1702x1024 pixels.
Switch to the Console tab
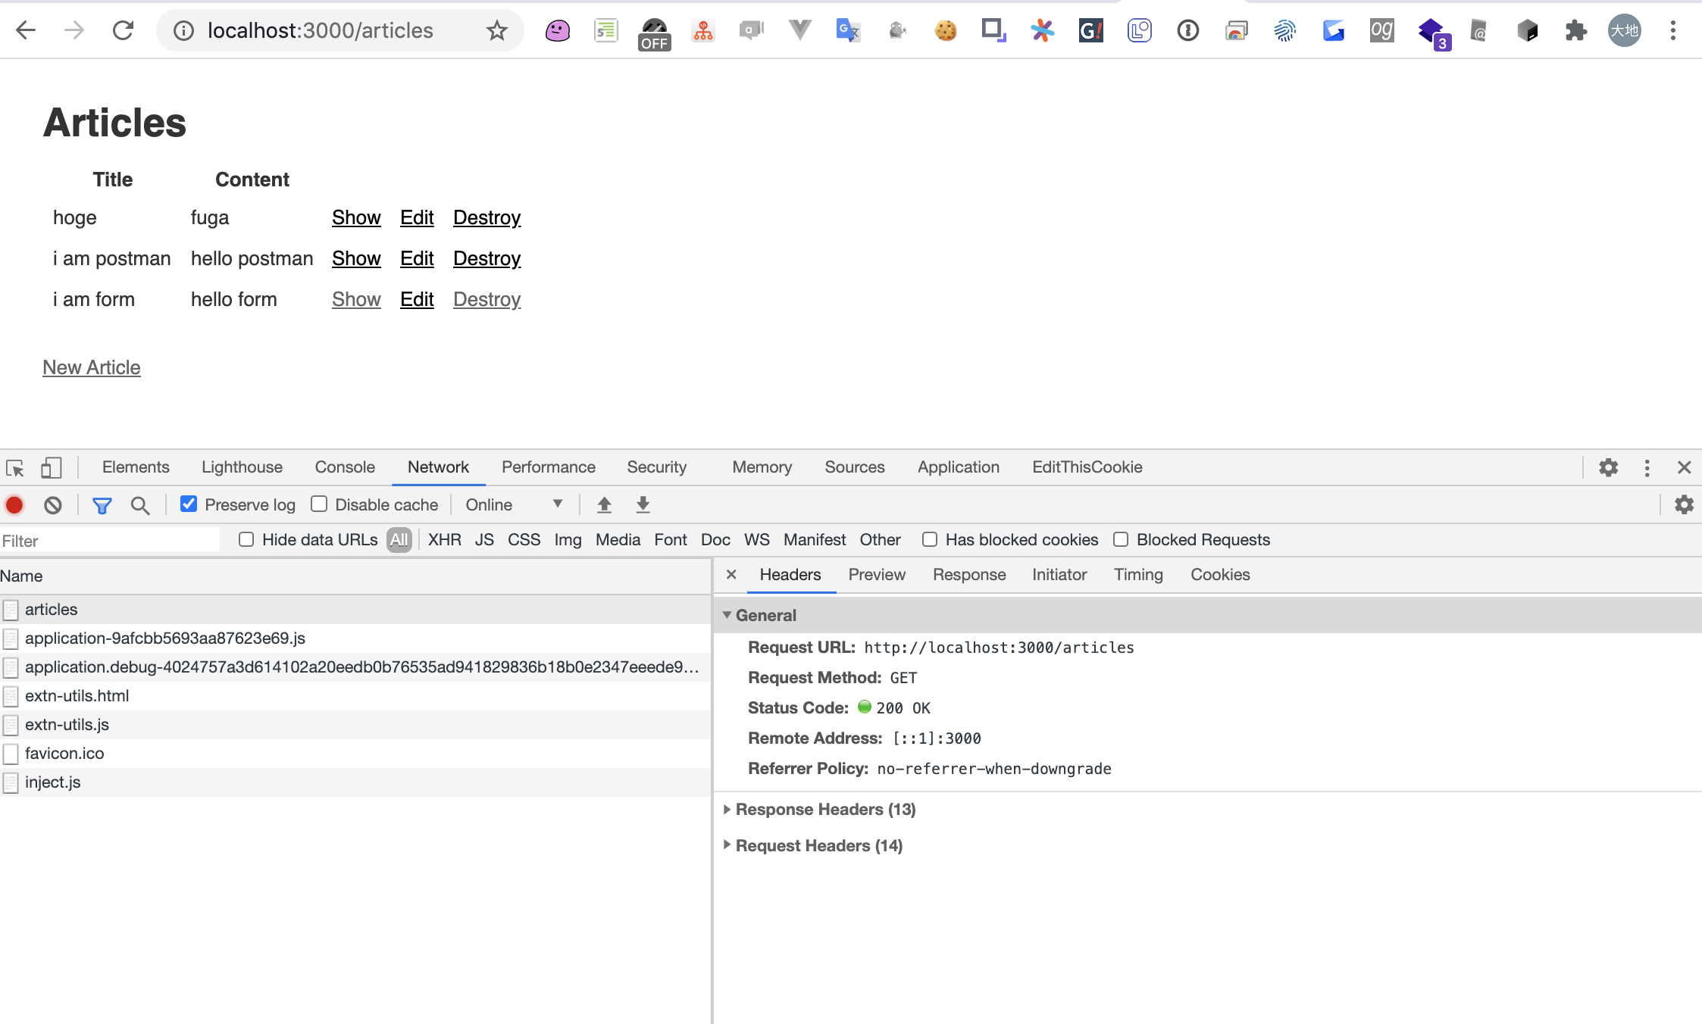coord(345,467)
